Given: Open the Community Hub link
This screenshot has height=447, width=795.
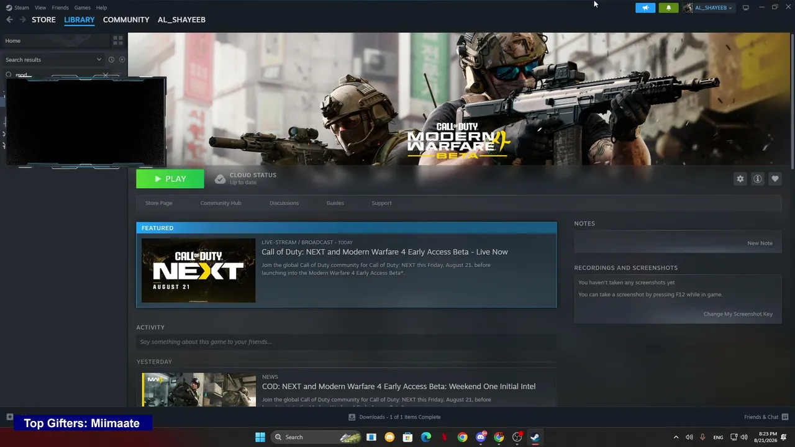Looking at the screenshot, I should tap(220, 203).
